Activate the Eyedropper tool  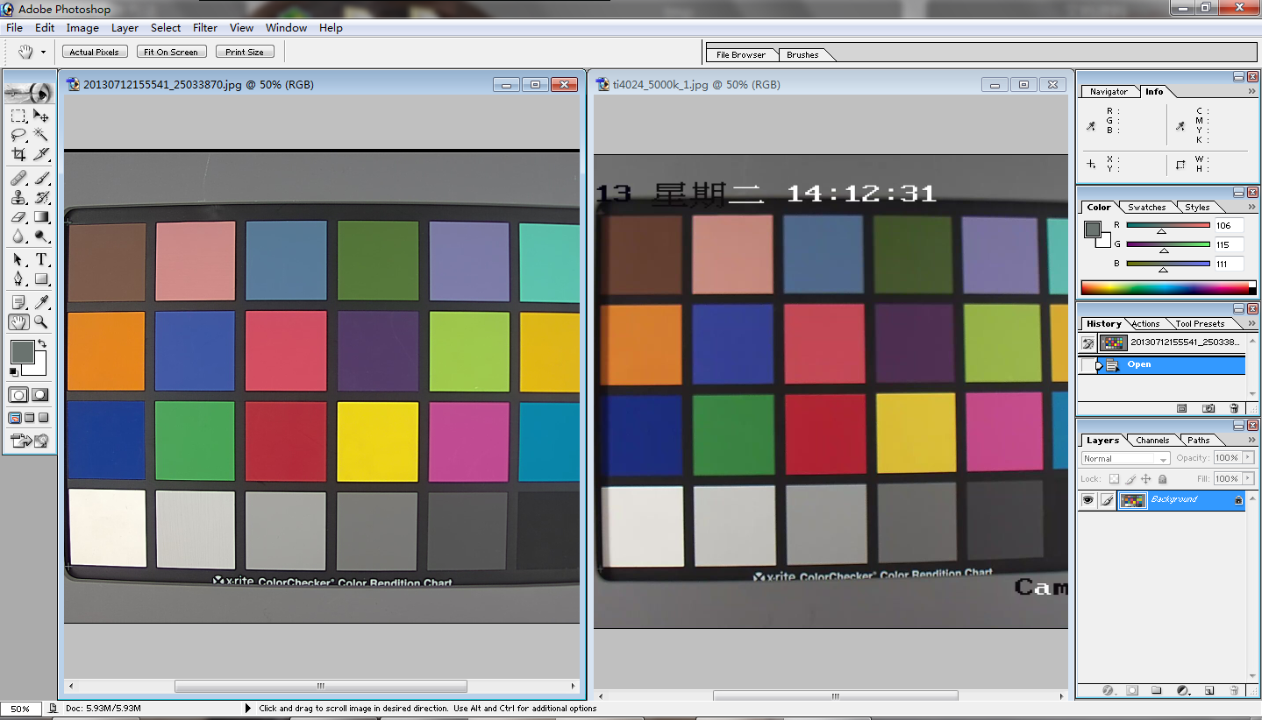coord(40,302)
